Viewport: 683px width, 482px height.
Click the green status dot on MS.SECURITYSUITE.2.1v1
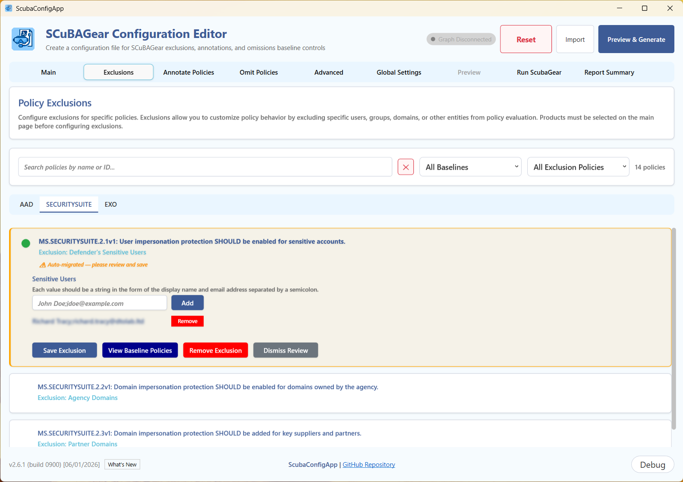26,243
